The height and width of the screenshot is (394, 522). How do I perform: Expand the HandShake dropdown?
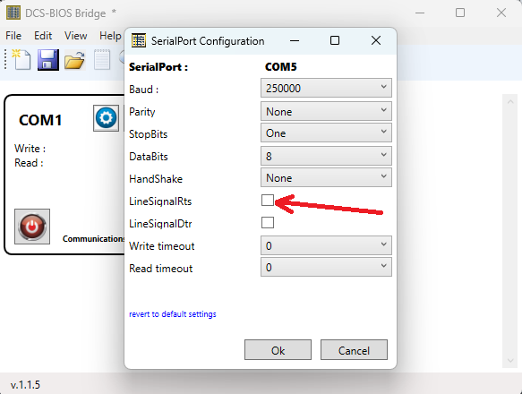pyautogui.click(x=326, y=177)
